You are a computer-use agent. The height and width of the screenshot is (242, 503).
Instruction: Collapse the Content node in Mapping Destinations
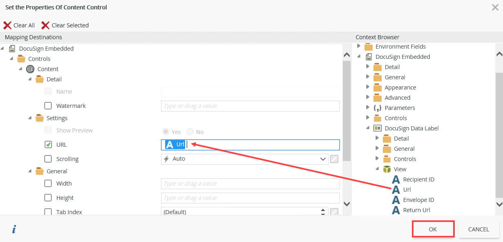(x=20, y=69)
